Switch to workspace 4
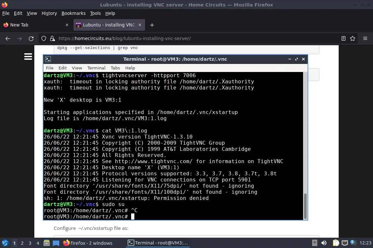 [x=38, y=243]
